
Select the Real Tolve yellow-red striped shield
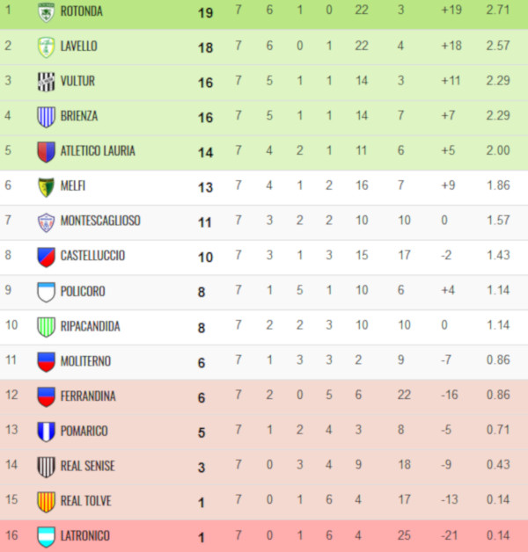pyautogui.click(x=46, y=502)
